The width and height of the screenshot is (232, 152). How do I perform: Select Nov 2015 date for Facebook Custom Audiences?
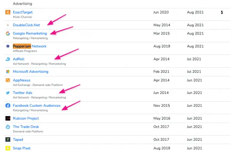(x=162, y=106)
